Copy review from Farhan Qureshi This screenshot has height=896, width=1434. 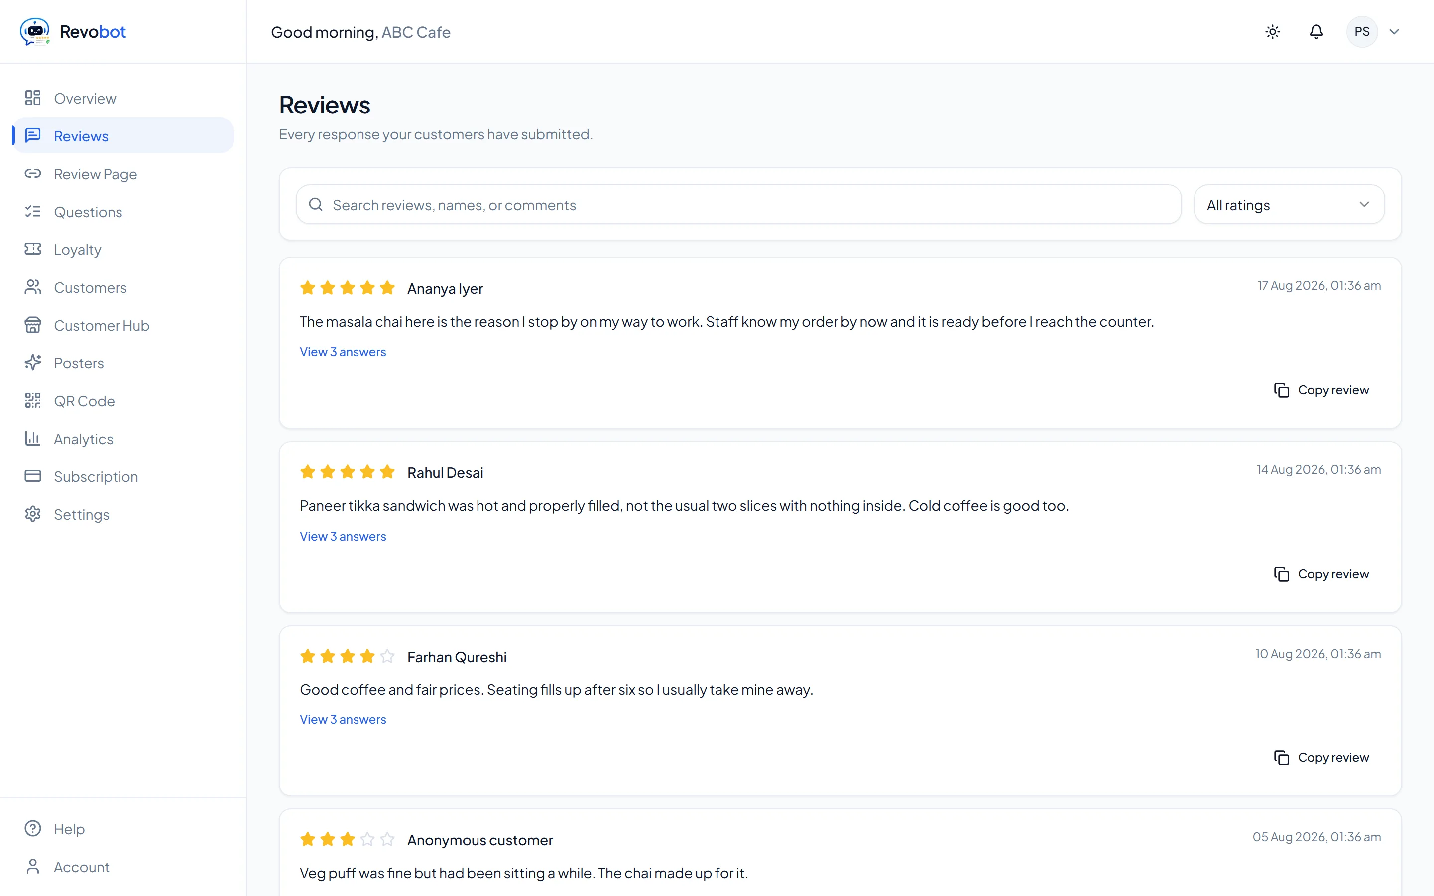1321,757
